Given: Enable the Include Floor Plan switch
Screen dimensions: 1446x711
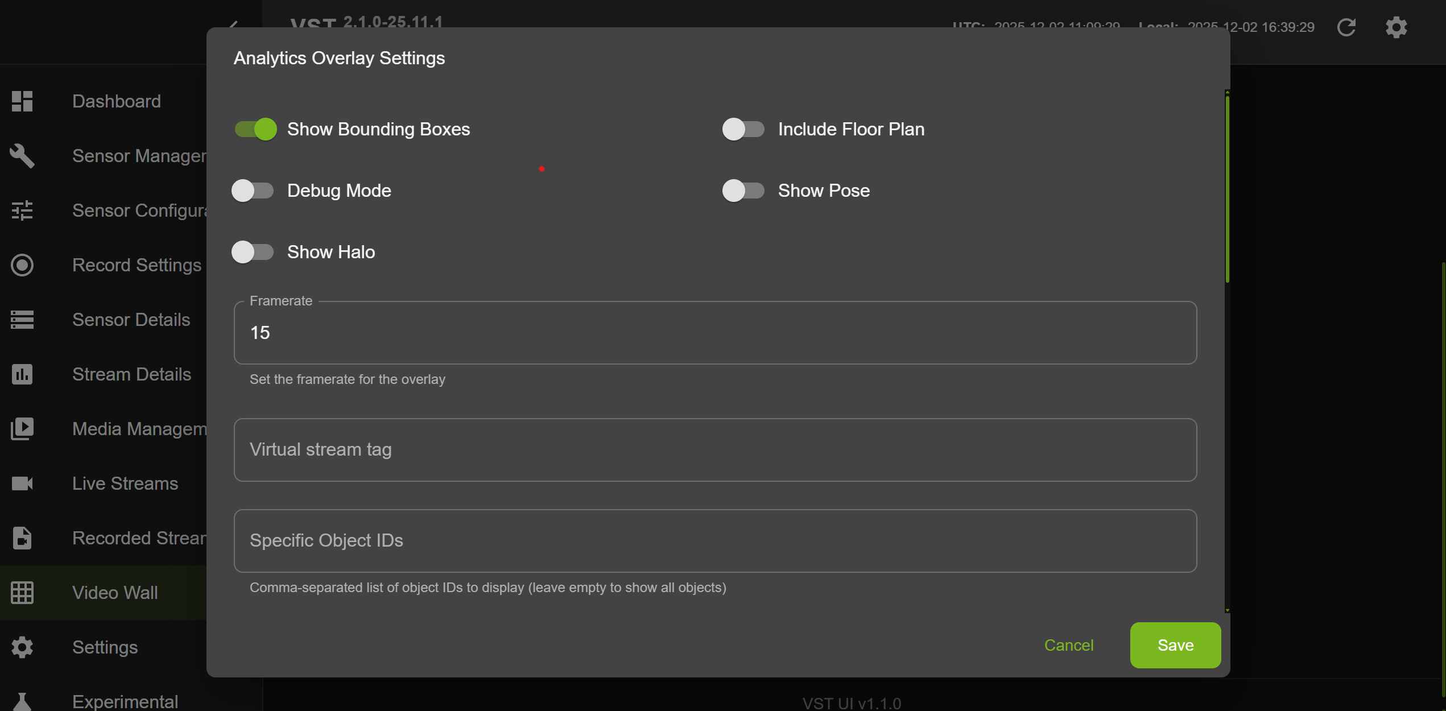Looking at the screenshot, I should pyautogui.click(x=743, y=129).
